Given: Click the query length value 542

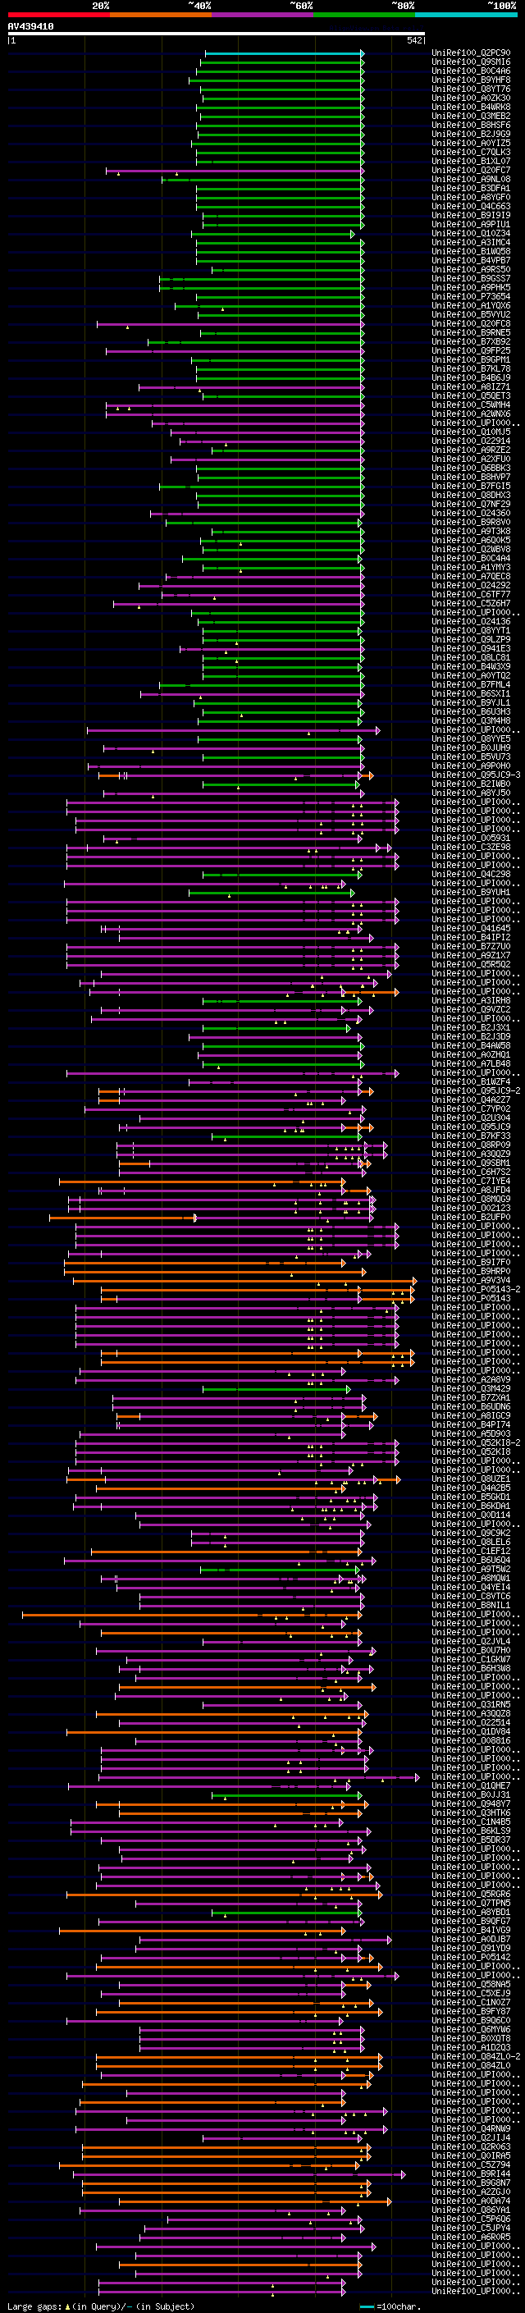Looking at the screenshot, I should (413, 40).
